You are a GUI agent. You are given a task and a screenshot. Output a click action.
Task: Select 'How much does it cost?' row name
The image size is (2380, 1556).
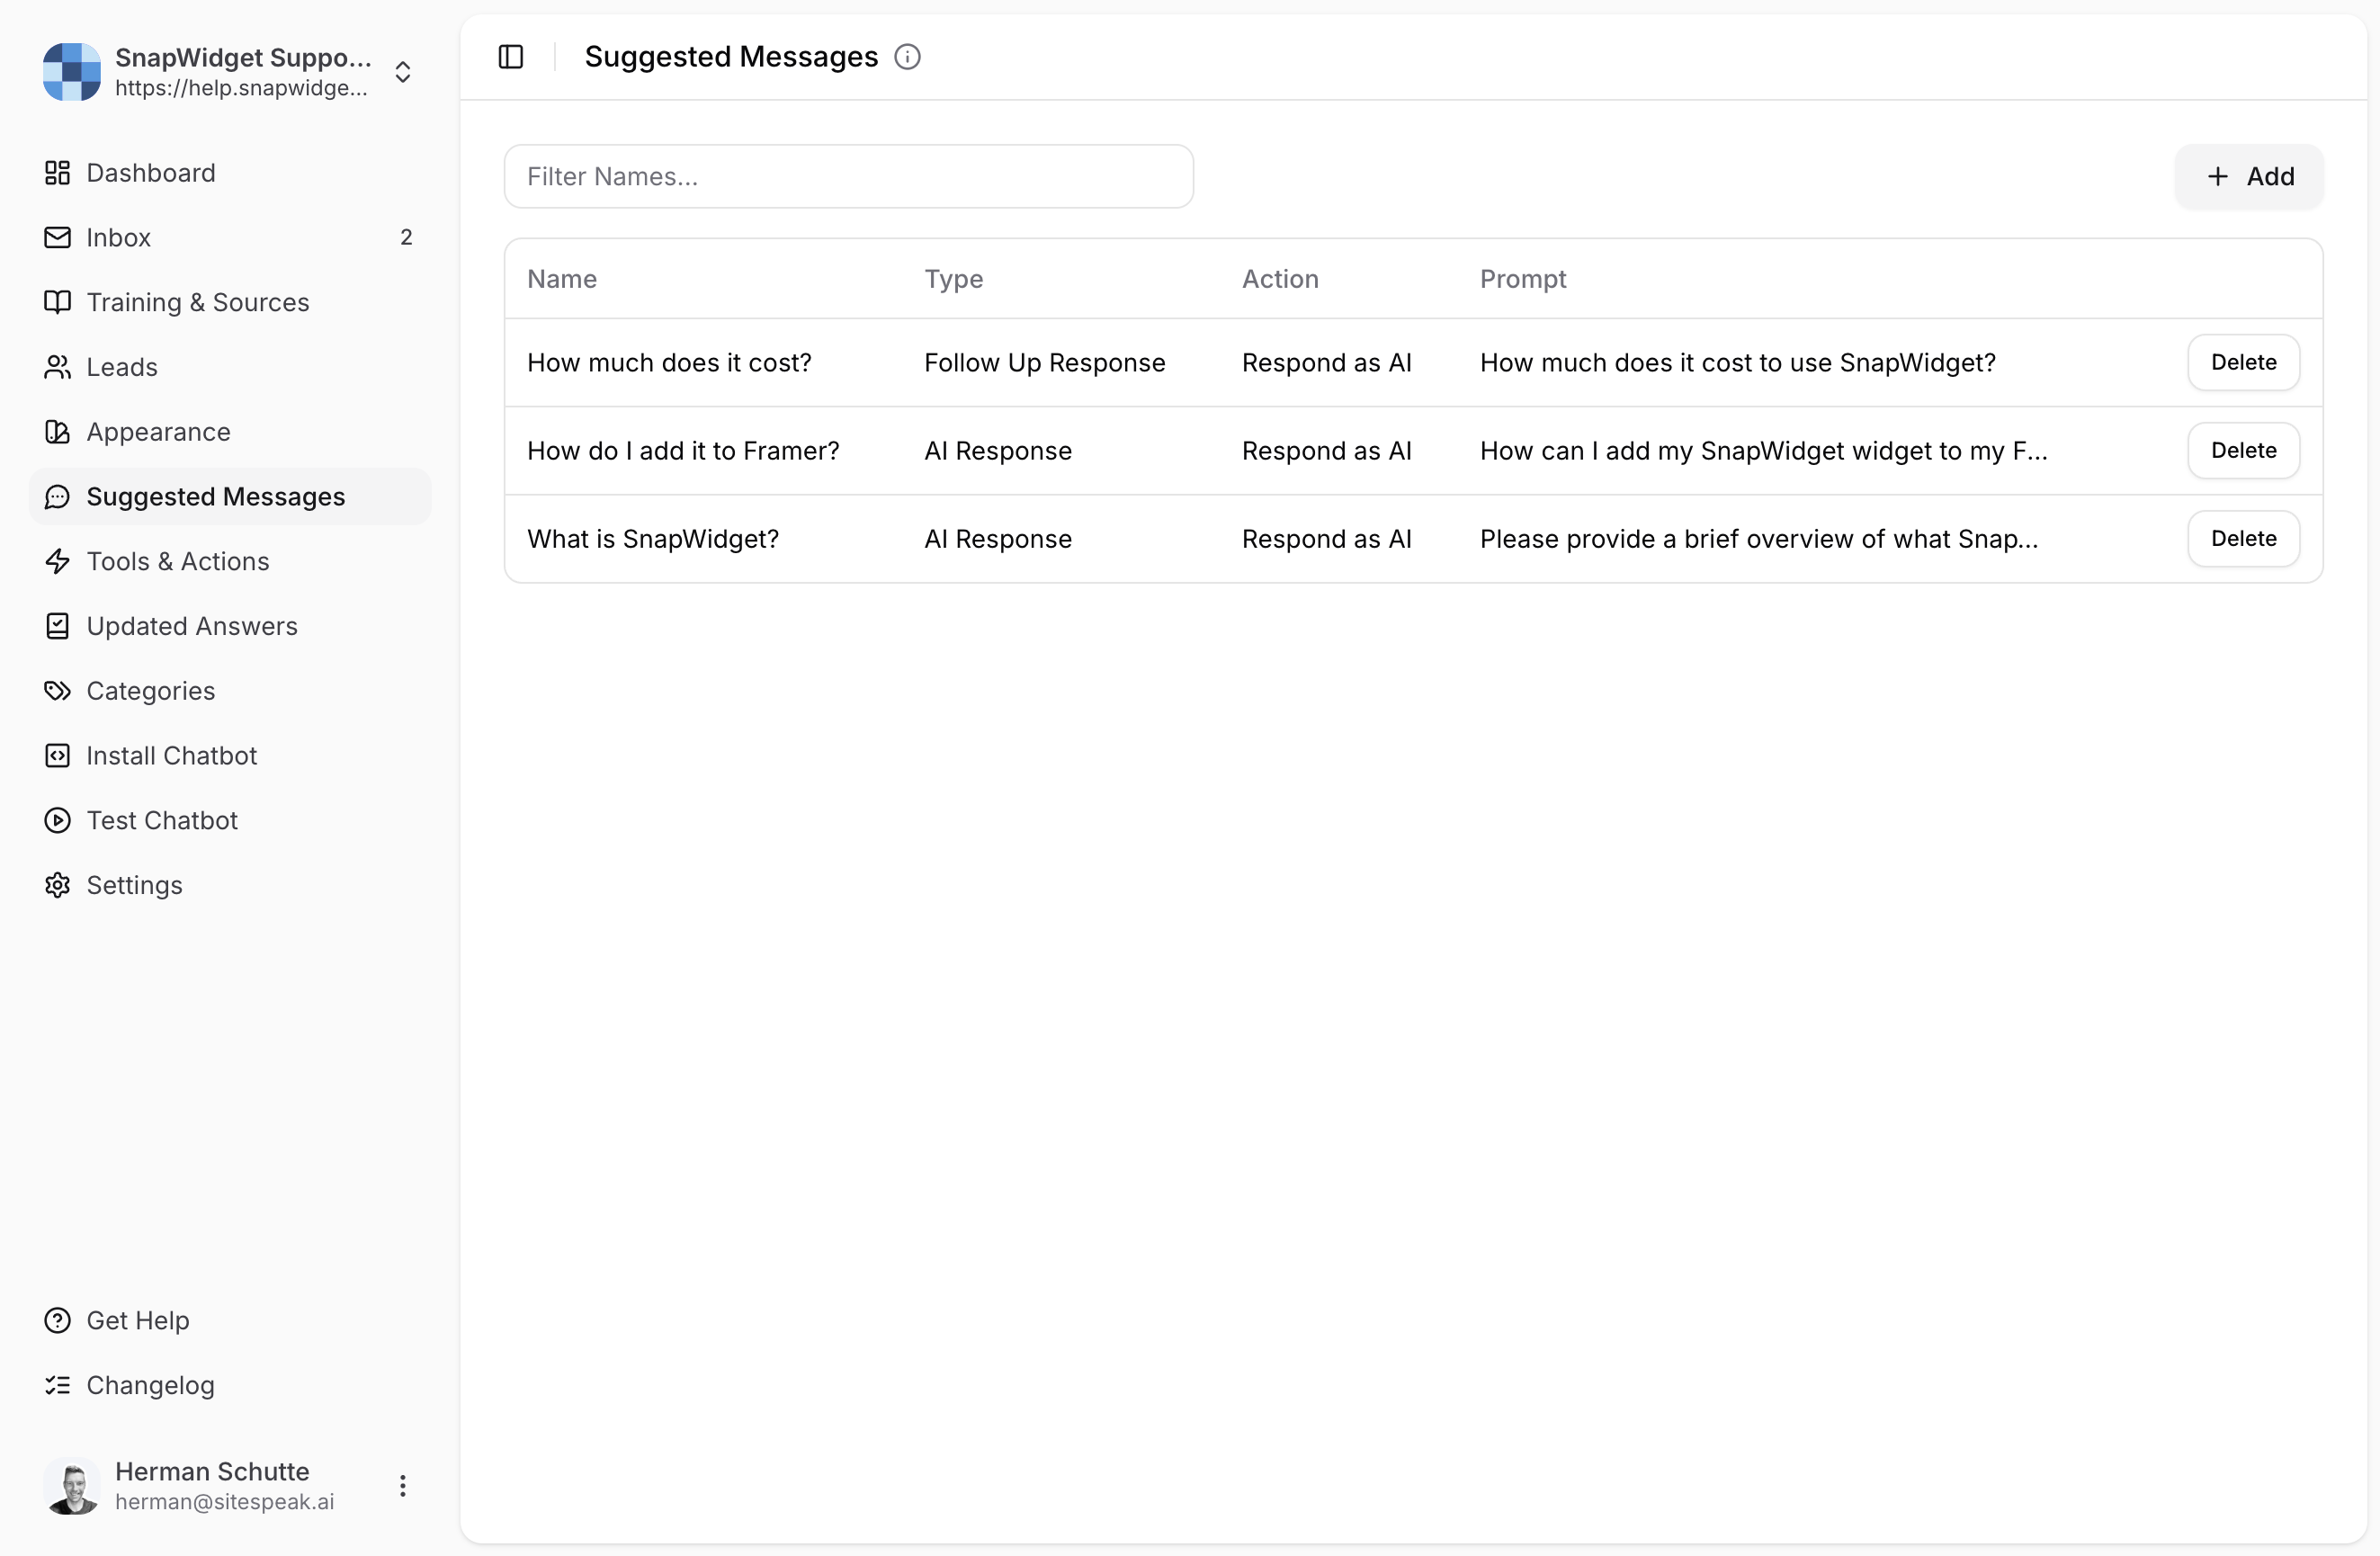669,363
